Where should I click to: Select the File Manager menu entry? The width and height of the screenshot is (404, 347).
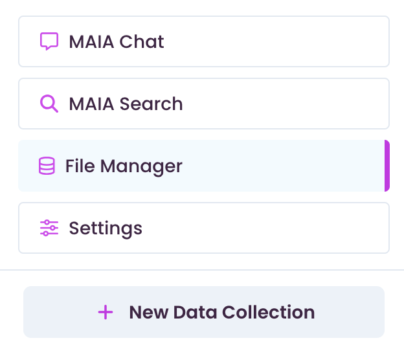[x=204, y=166]
